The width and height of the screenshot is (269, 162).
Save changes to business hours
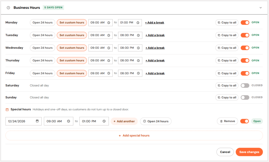click(x=249, y=152)
